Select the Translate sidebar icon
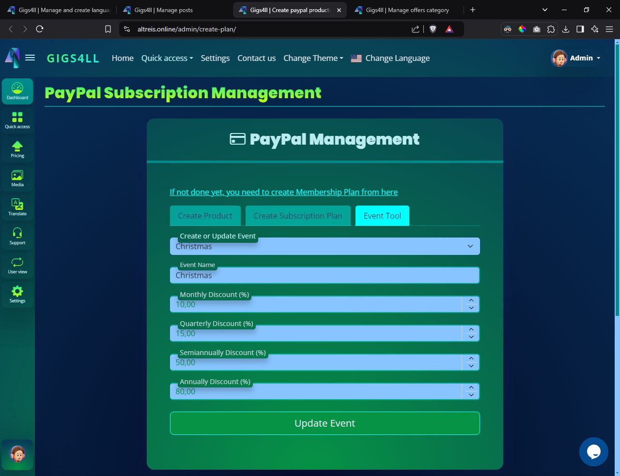 (x=17, y=207)
